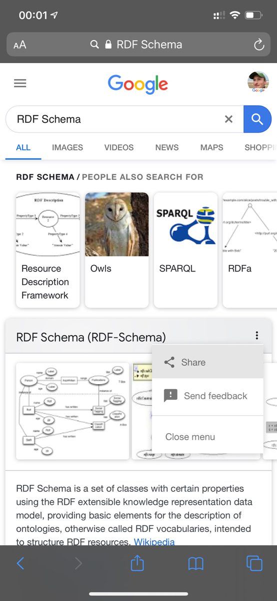Open Safari bookmarks icon

pos(195,564)
